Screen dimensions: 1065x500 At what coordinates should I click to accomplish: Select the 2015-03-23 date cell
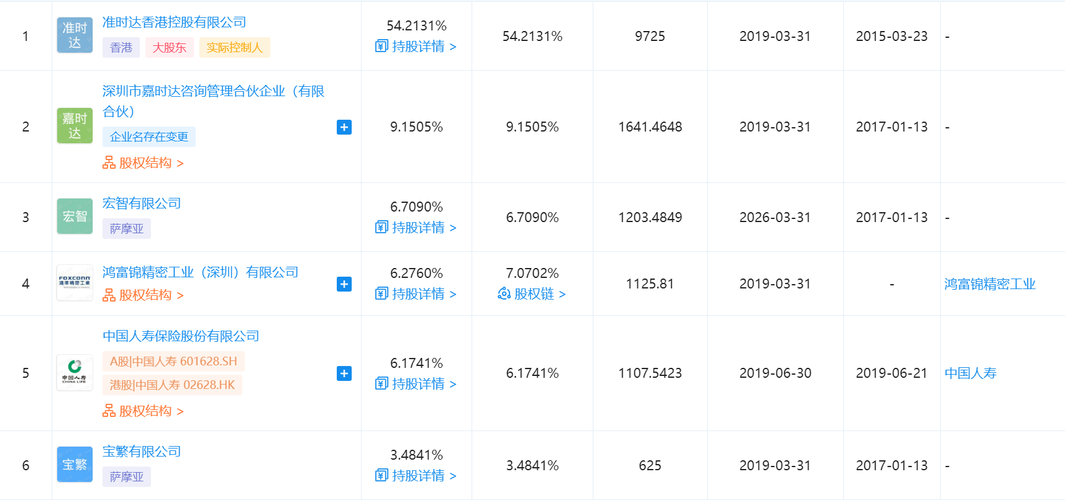(x=892, y=37)
